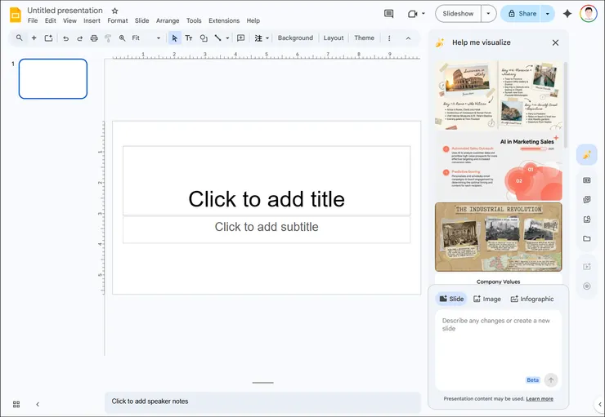Open comment history icon
The width and height of the screenshot is (605, 417).
388,14
